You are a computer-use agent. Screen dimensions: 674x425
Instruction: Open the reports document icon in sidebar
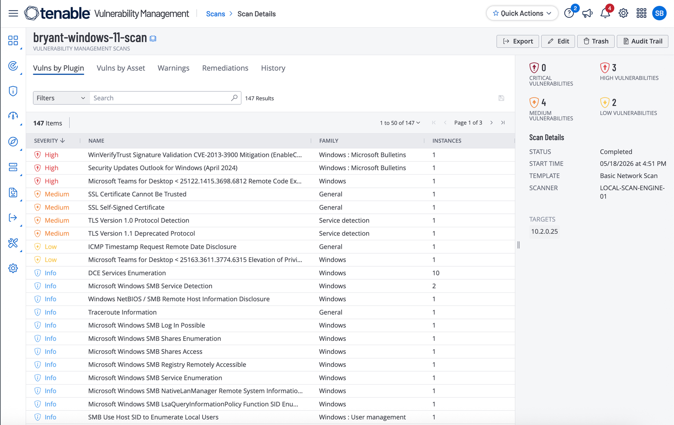click(13, 192)
